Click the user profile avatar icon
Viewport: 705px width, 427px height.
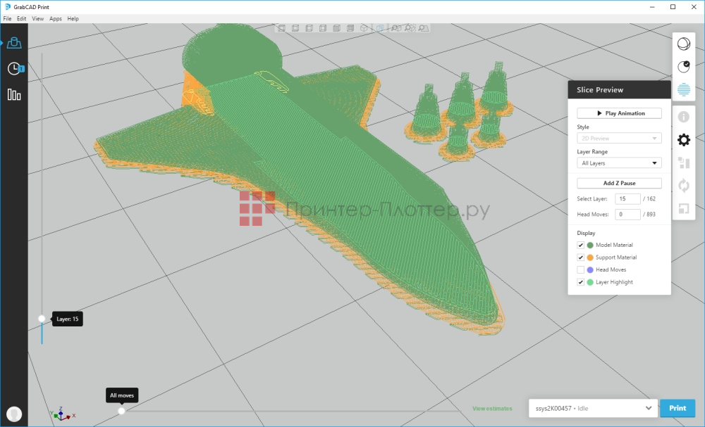tap(13, 414)
